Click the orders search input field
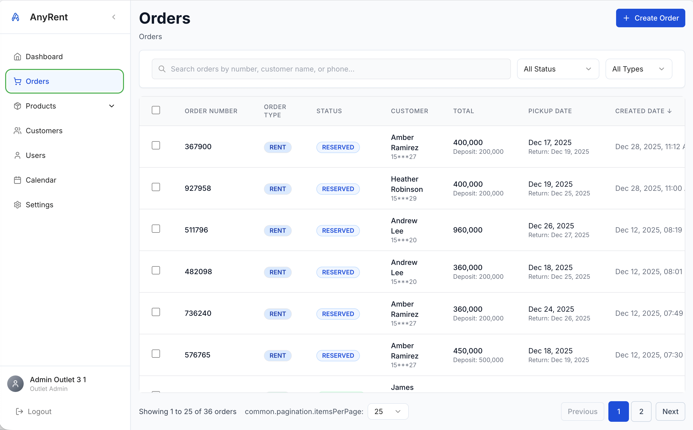 click(x=331, y=69)
